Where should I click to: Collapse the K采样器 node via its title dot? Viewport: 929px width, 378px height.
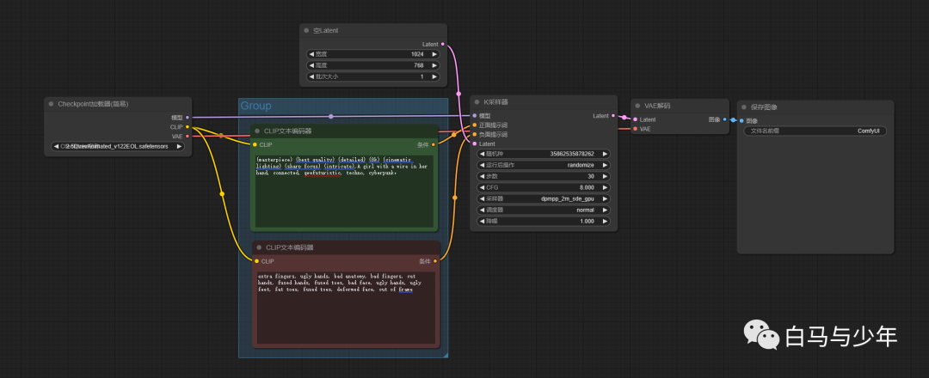(x=477, y=102)
